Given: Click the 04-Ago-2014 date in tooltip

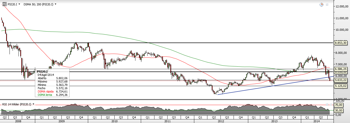Looking at the screenshot, I should click(x=46, y=75).
